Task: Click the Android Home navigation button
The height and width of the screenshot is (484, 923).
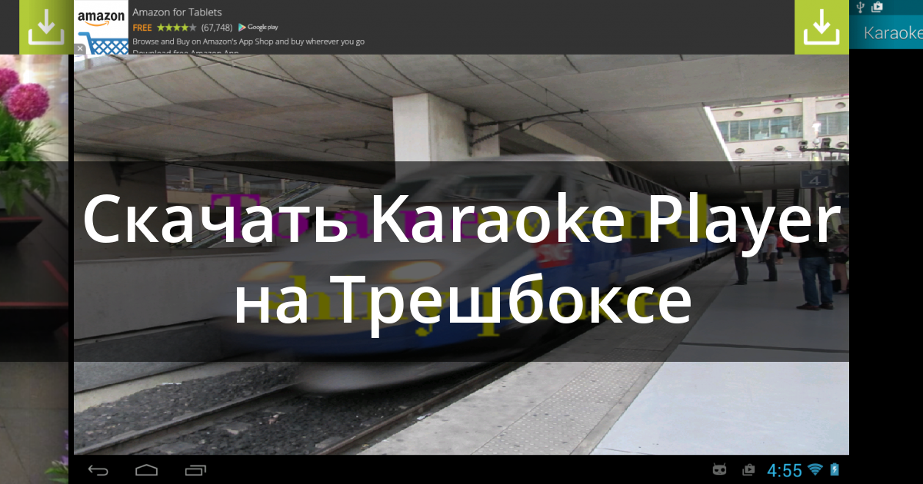Action: tap(146, 469)
